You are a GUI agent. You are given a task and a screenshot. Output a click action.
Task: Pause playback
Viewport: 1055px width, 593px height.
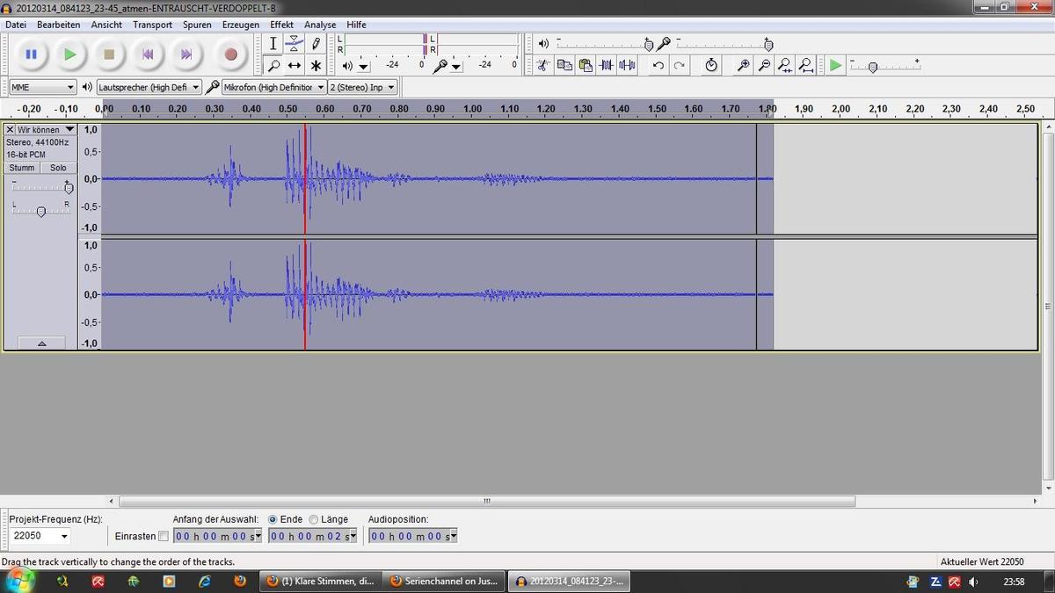tap(32, 54)
